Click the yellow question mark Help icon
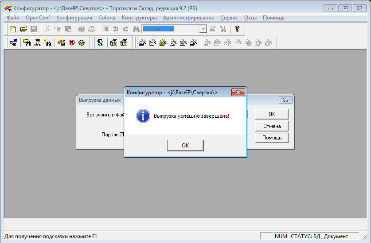 (x=237, y=29)
